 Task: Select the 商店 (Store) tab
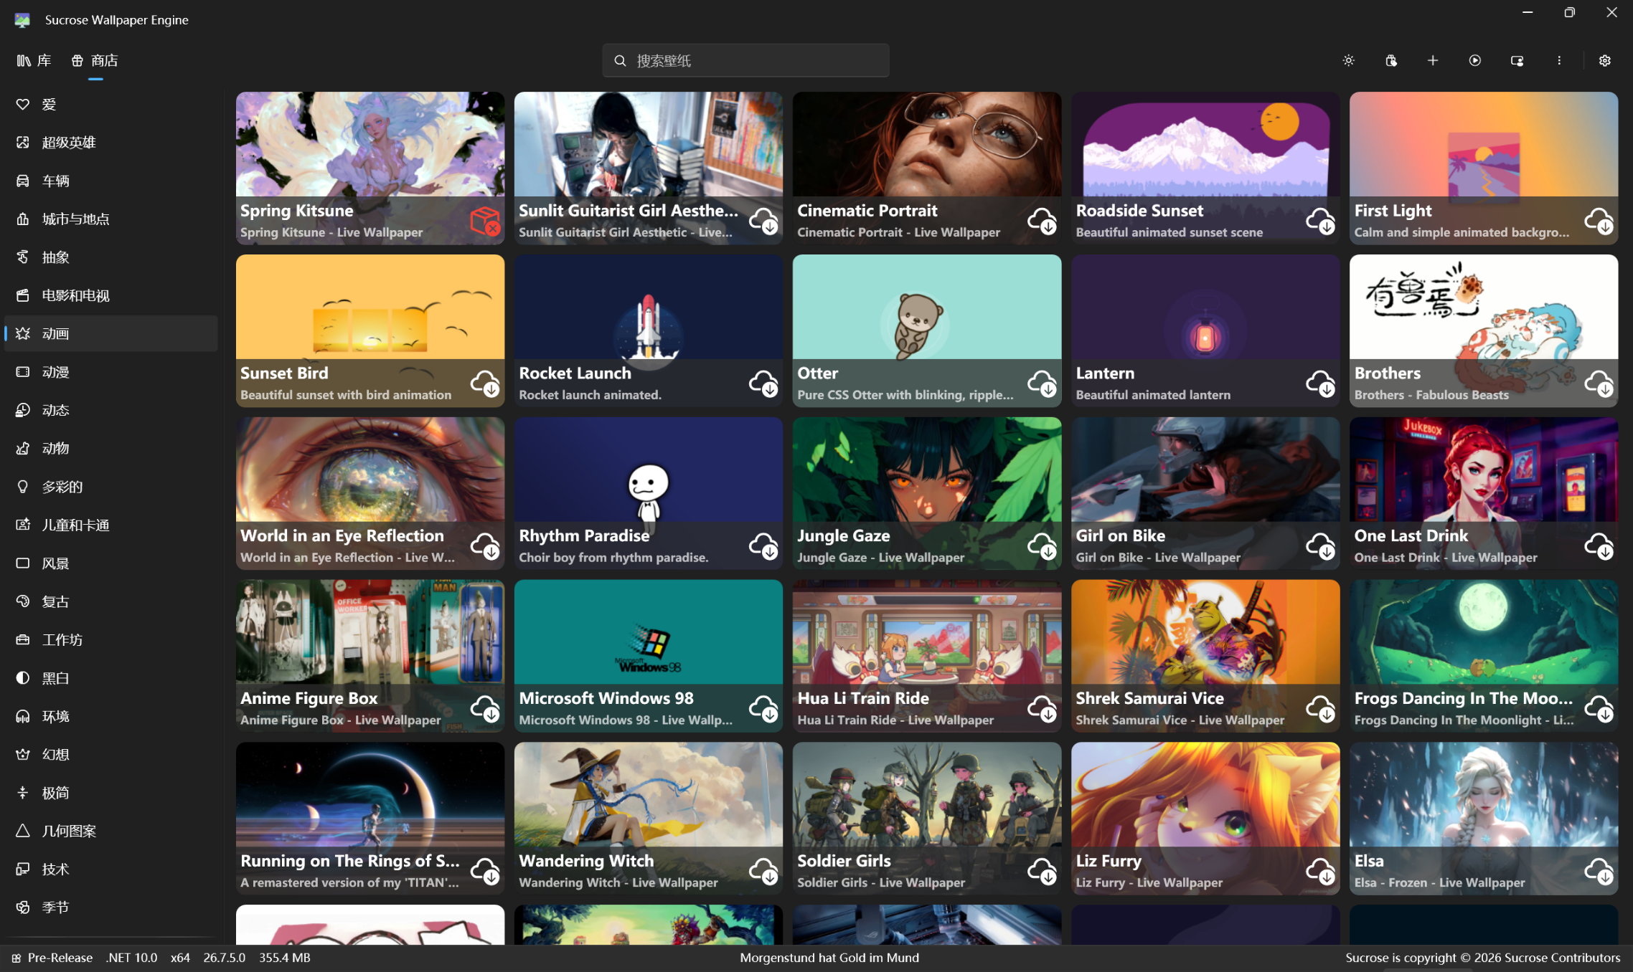(95, 61)
